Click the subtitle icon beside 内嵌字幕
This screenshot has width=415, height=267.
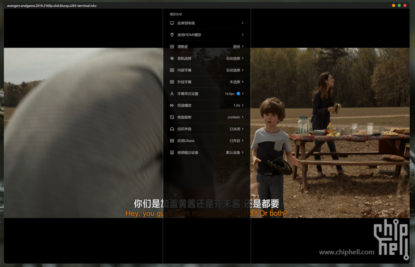[x=172, y=70]
